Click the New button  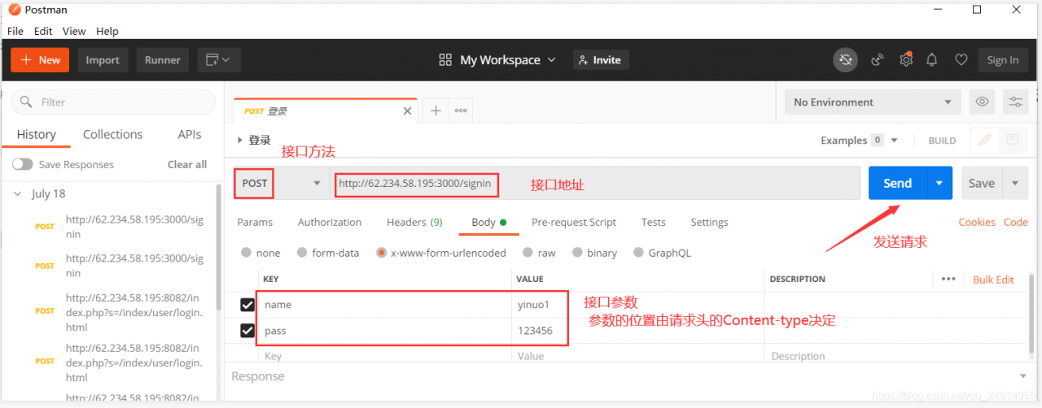click(40, 60)
